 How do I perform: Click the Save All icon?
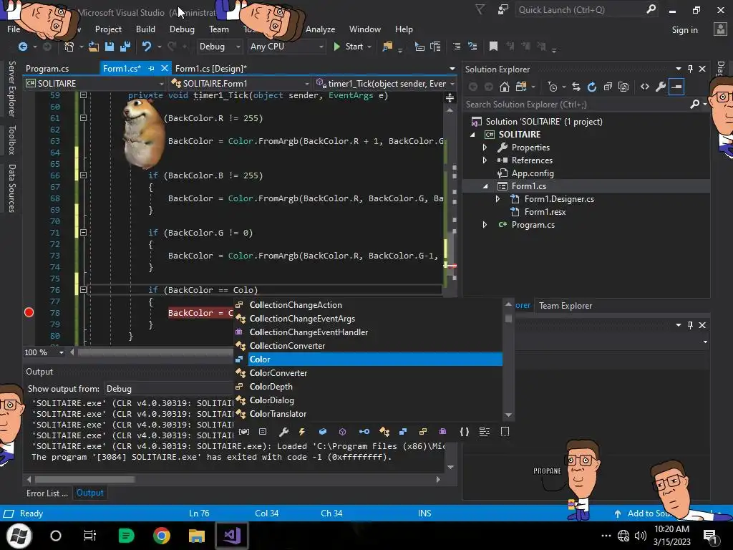pyautogui.click(x=125, y=47)
